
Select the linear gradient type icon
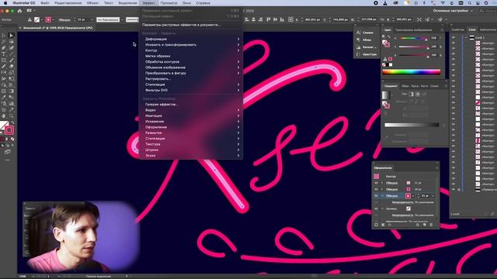tap(412, 95)
